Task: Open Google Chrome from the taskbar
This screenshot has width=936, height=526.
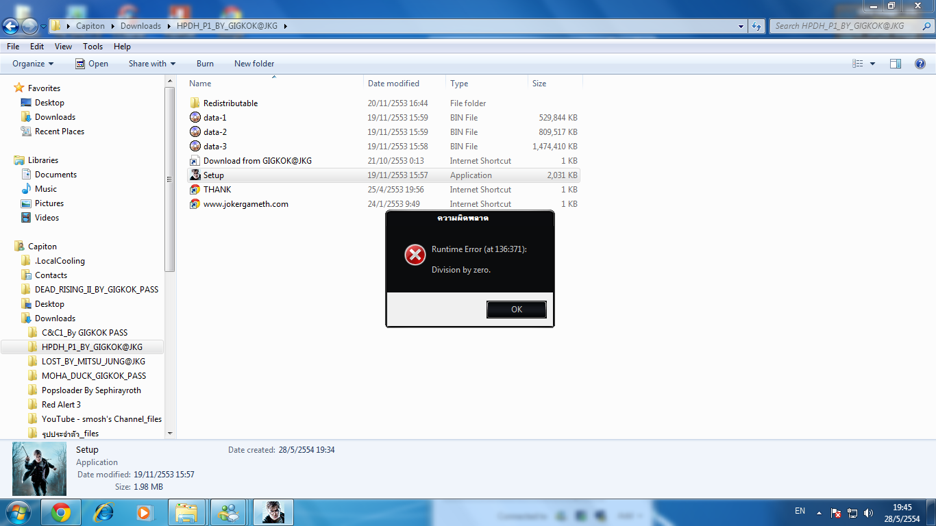Action: coord(61,512)
